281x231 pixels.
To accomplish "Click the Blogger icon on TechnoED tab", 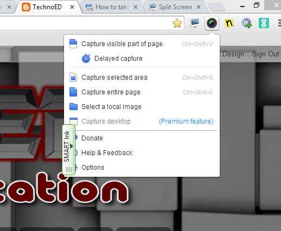I will (26, 7).
